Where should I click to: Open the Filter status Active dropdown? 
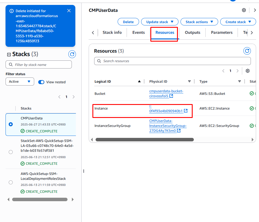[20, 82]
